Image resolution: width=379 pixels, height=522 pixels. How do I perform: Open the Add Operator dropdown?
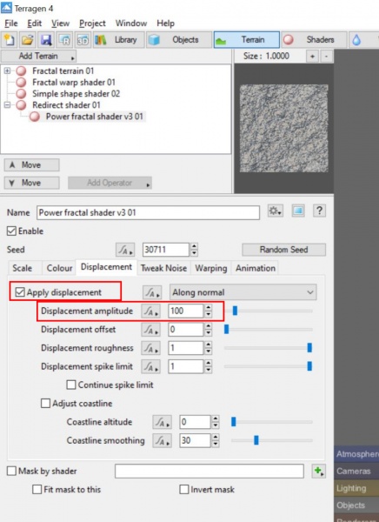coord(110,183)
